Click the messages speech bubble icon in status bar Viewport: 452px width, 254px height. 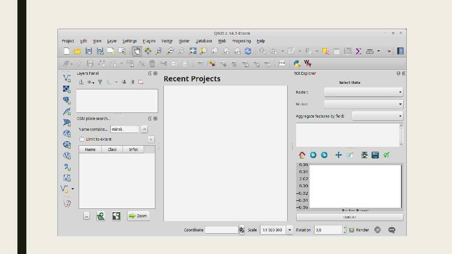pyautogui.click(x=391, y=230)
